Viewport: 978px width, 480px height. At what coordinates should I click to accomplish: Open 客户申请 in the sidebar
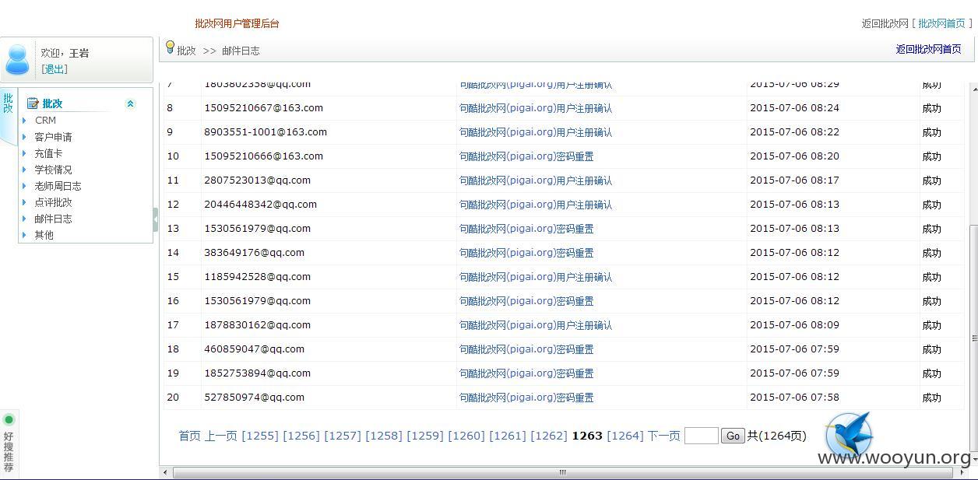point(53,137)
